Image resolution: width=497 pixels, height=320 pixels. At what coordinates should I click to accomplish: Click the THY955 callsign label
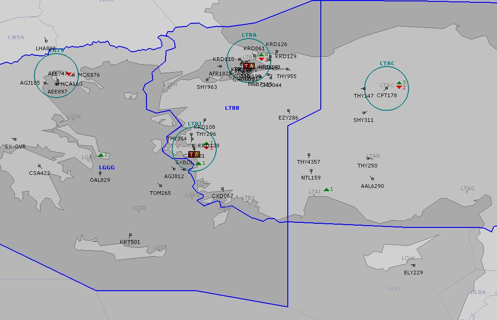pos(286,76)
